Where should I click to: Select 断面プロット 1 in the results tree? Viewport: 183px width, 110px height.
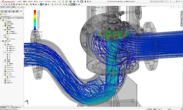(12, 46)
